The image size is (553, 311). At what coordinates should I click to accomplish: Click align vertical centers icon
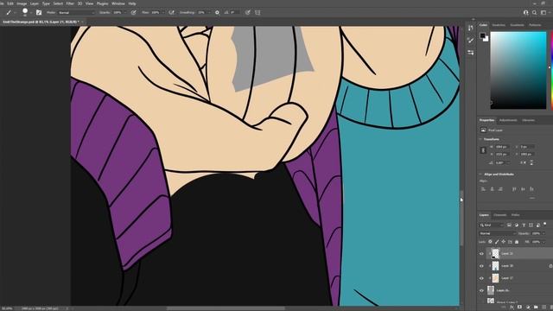click(x=523, y=189)
